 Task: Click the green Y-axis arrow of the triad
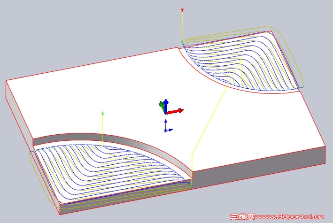click(x=162, y=107)
